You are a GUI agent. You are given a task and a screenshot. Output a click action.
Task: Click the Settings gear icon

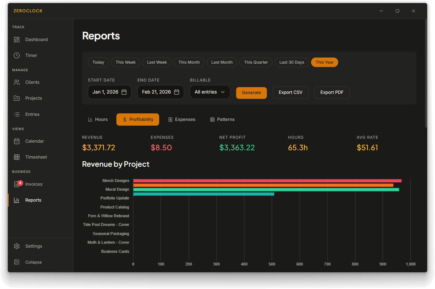point(17,246)
